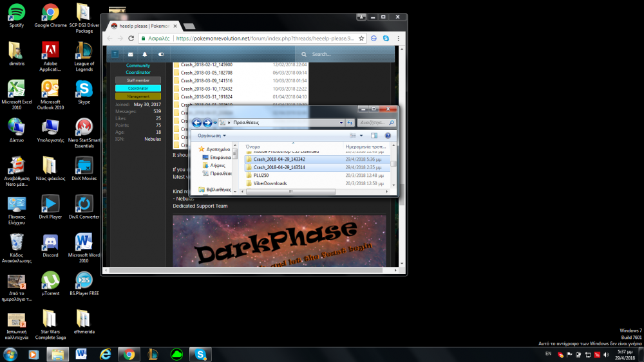Bookmark this page with the star icon
The image size is (644, 362).
361,39
